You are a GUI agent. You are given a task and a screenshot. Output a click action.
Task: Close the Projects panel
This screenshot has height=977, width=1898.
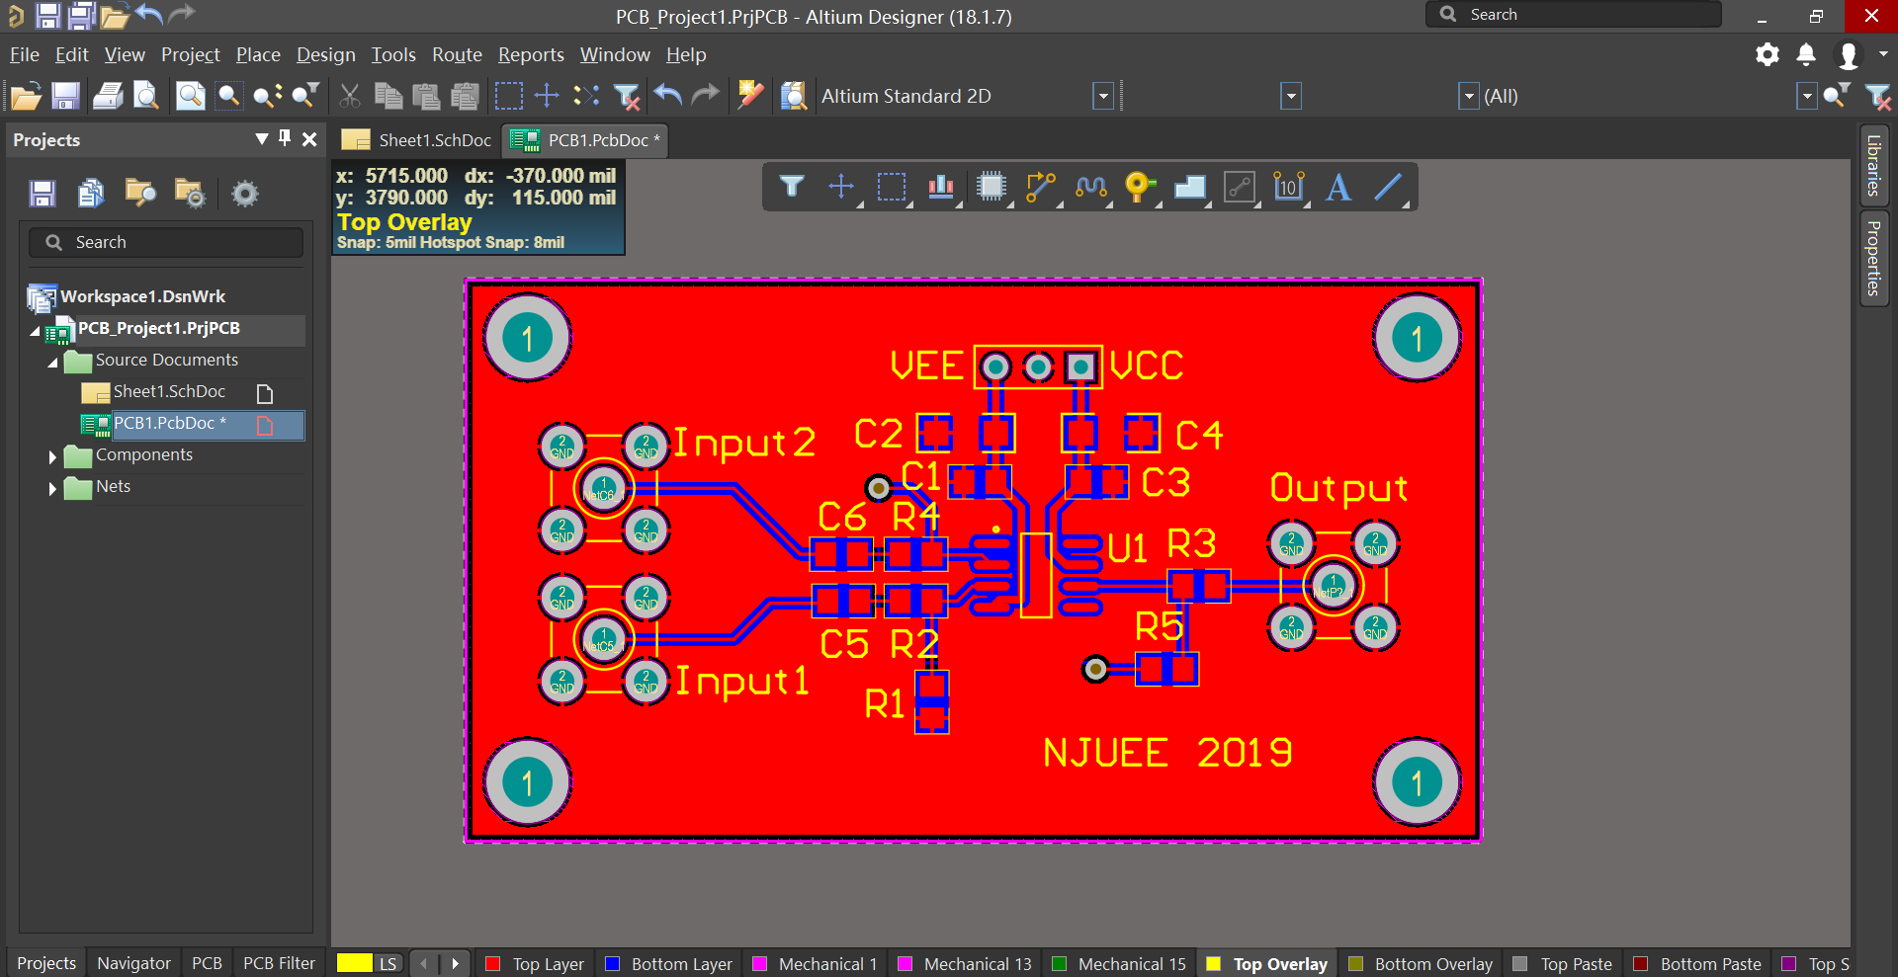pyautogui.click(x=309, y=139)
